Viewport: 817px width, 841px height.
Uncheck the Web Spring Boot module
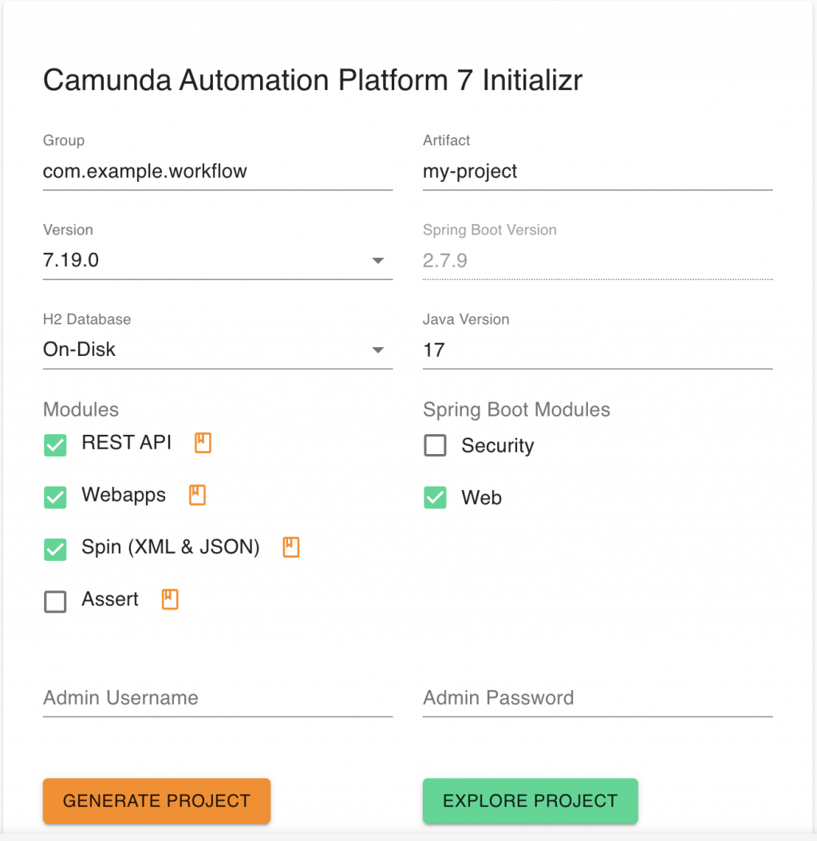(x=435, y=497)
